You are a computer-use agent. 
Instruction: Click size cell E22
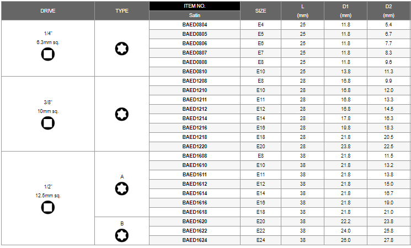pos(260,231)
